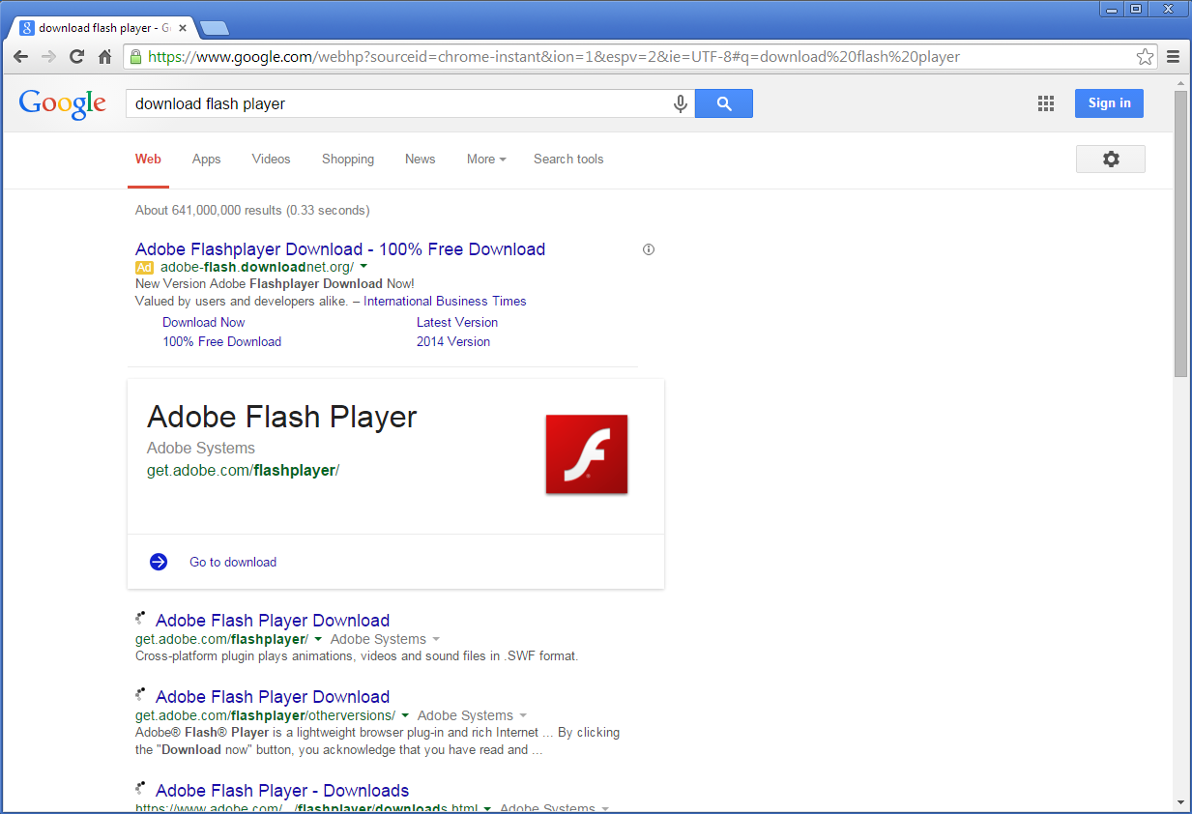The image size is (1192, 814).
Task: Click the Go to download link
Action: (x=233, y=563)
